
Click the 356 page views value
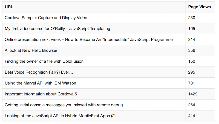coord(191,50)
